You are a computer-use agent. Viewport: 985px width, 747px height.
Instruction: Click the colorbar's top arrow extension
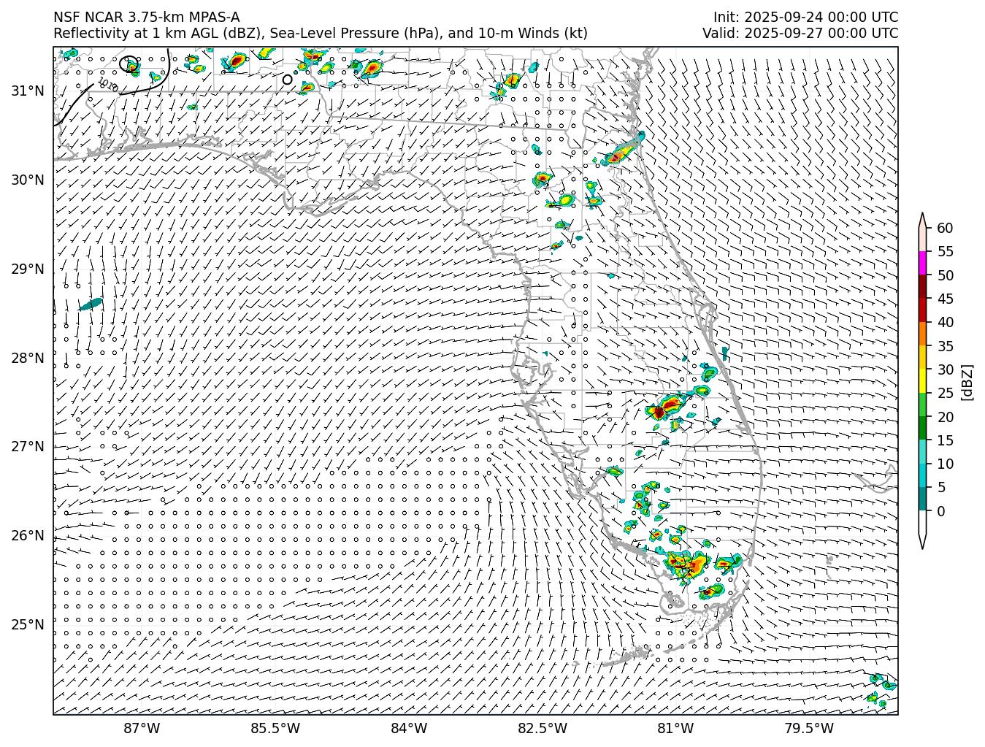point(922,221)
